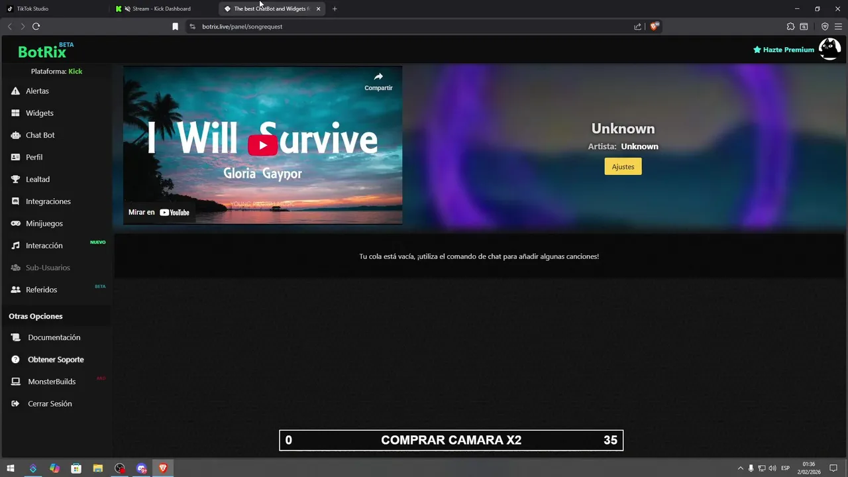Viewport: 848px width, 477px height.
Task: Click the Unknown song title
Action: tap(623, 129)
